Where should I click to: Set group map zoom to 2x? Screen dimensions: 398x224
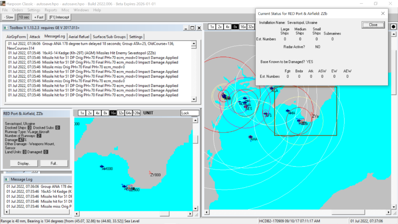click(x=220, y=27)
